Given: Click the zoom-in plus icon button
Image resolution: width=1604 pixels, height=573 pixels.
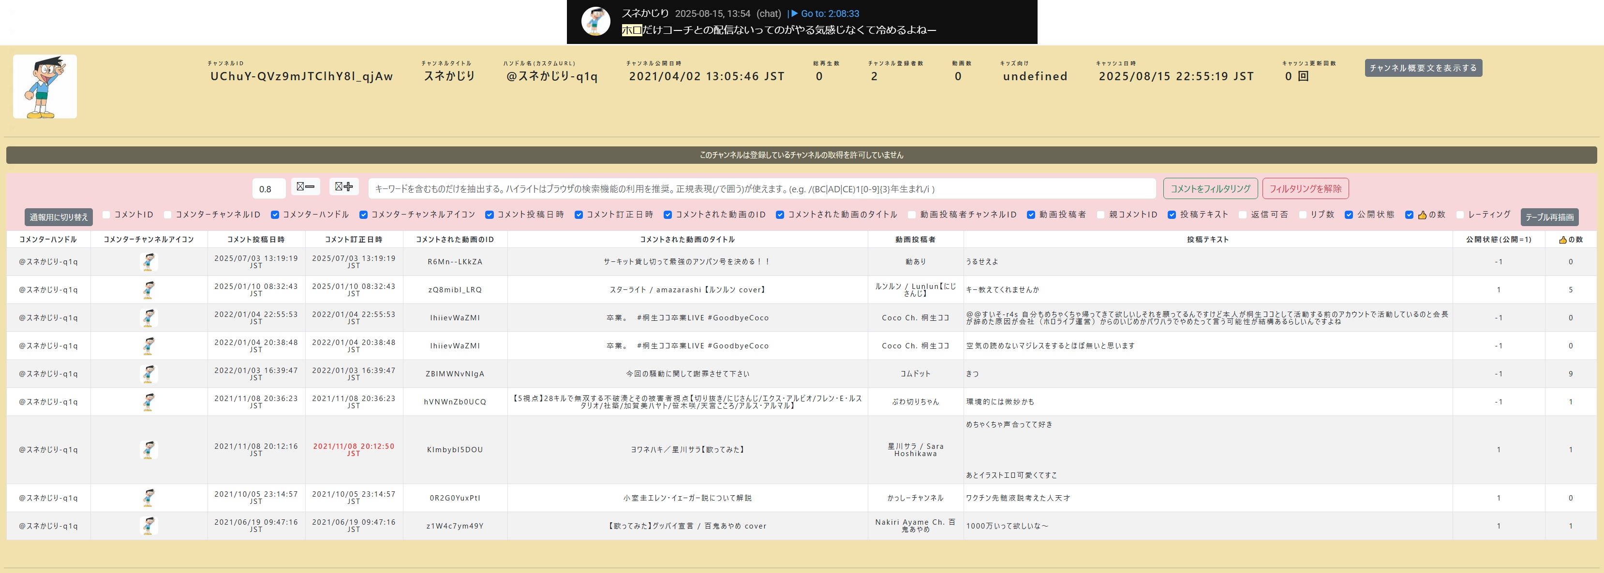Looking at the screenshot, I should click(344, 186).
